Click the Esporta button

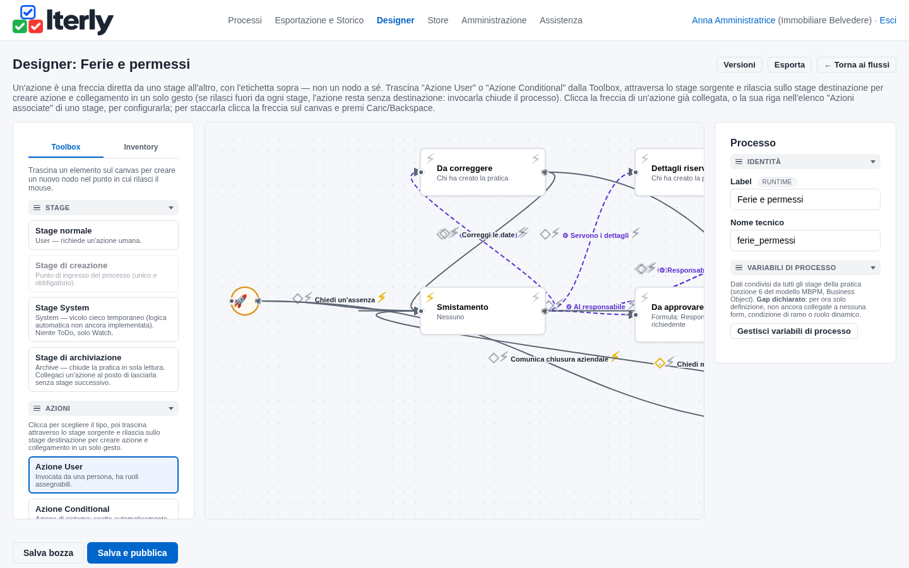point(790,65)
